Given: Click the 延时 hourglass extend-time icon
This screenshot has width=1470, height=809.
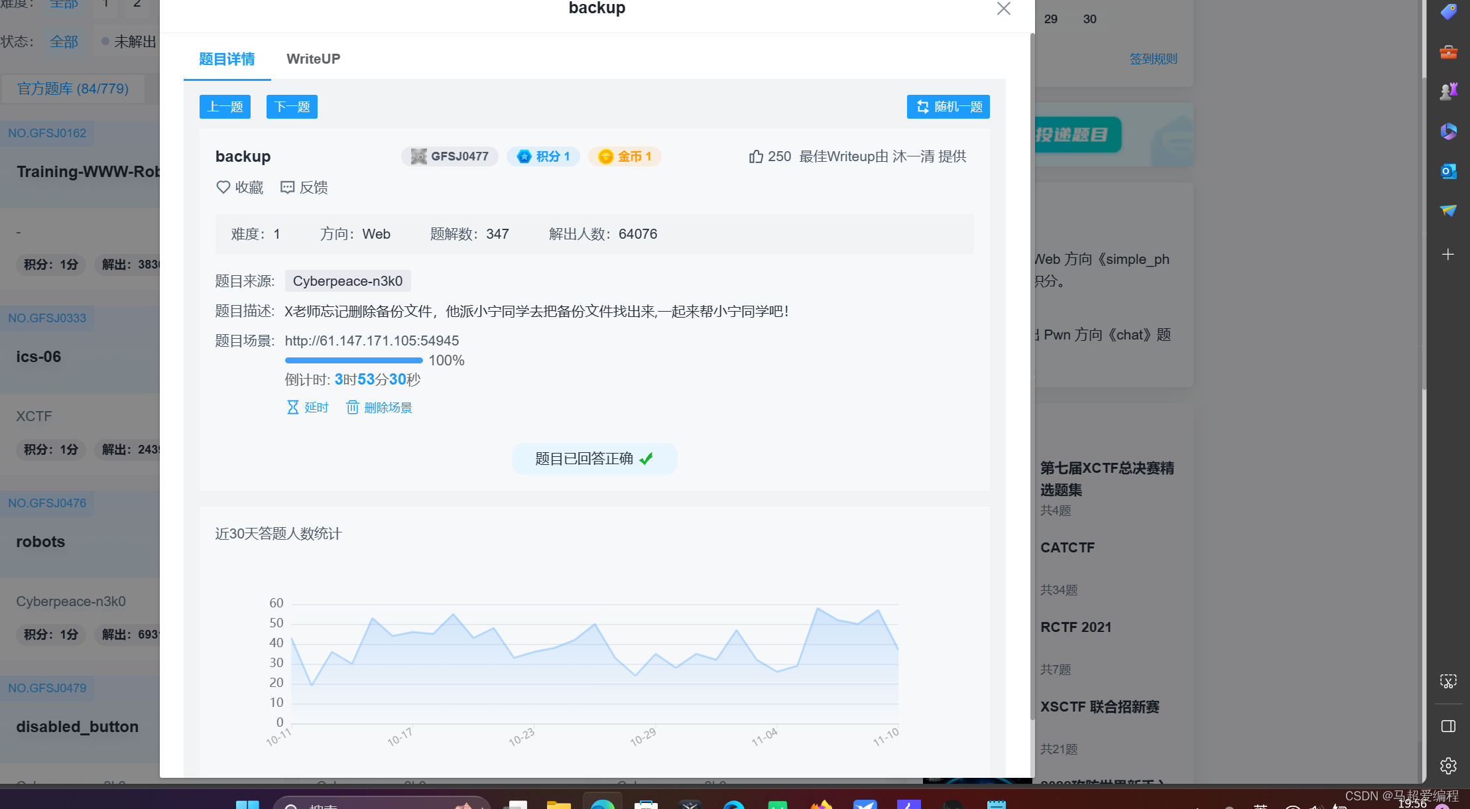Looking at the screenshot, I should tap(292, 407).
